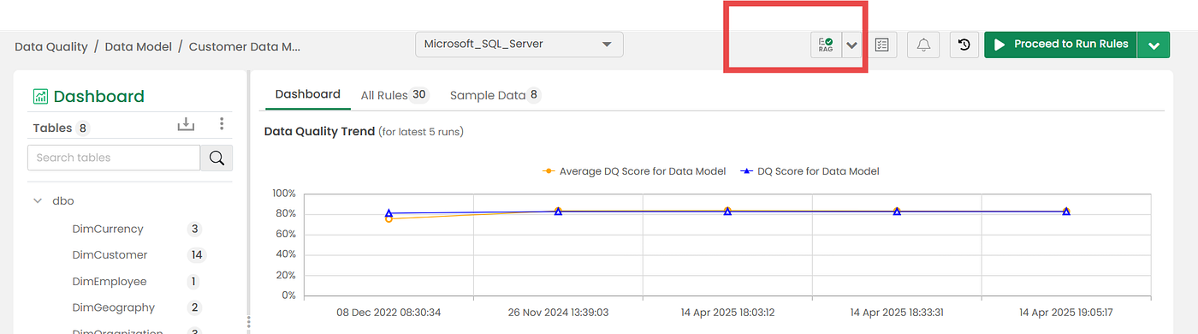Switch to the Dashboard tab

point(308,95)
